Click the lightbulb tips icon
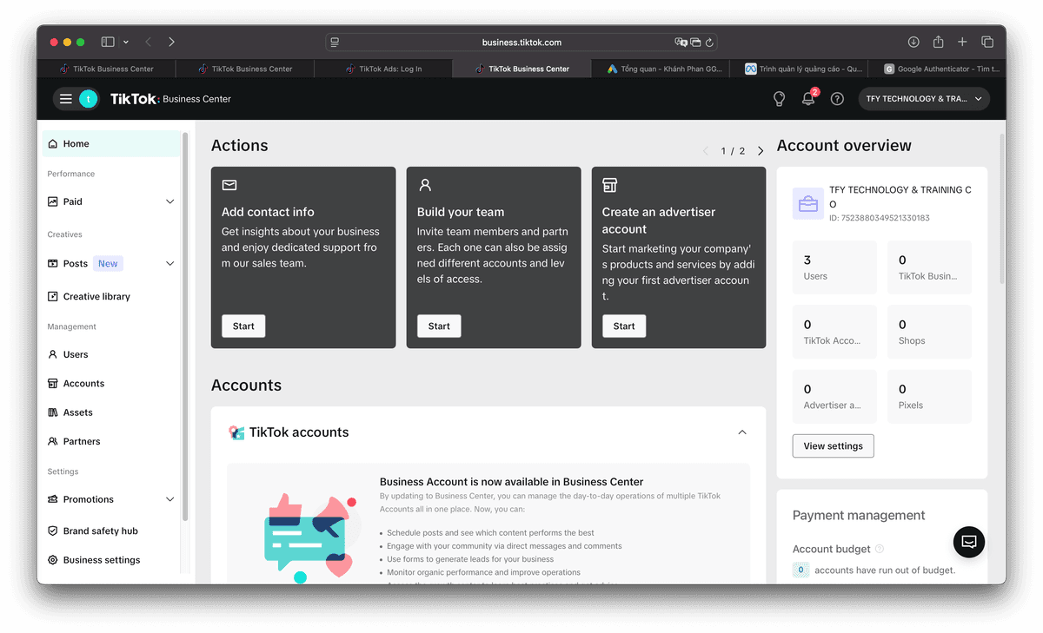This screenshot has height=633, width=1043. click(780, 99)
